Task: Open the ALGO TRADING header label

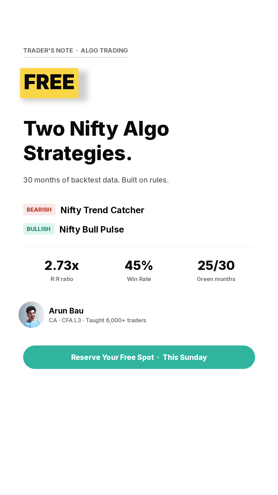Action: pos(104,51)
